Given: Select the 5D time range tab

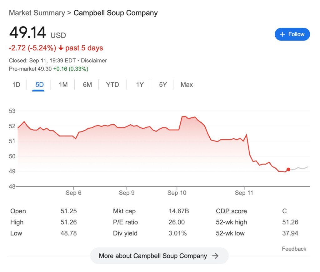Looking at the screenshot, I should pyautogui.click(x=40, y=85).
